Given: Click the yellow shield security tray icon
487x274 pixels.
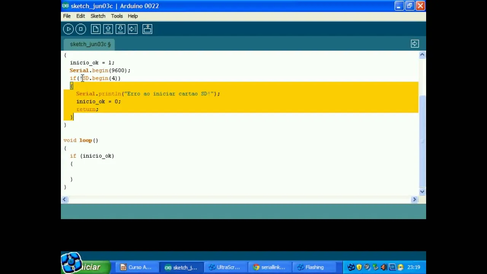Looking at the screenshot, I should [359, 267].
